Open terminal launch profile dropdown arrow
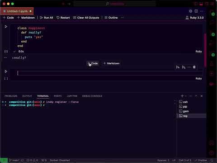 186,96
